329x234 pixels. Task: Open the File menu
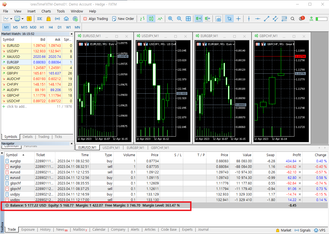[x=6, y=11]
